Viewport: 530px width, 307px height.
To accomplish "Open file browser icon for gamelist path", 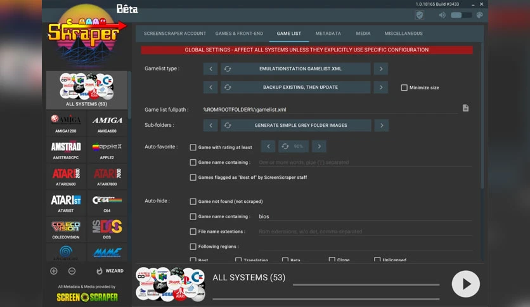I will click(x=465, y=108).
